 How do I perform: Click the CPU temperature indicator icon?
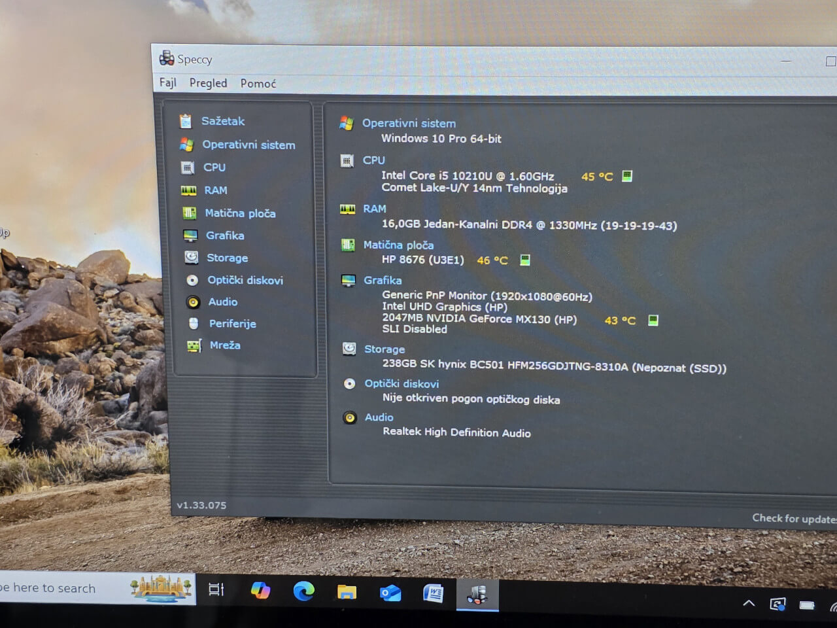[x=627, y=176]
